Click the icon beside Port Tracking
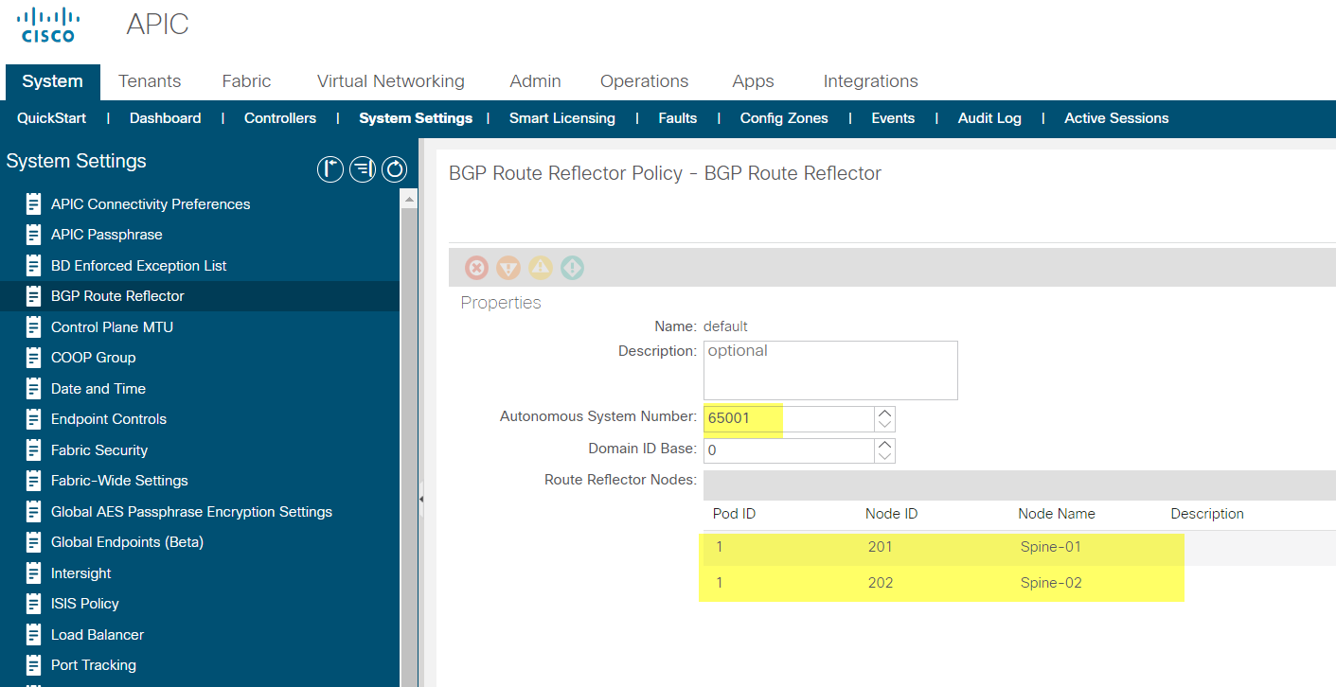Image resolution: width=1336 pixels, height=687 pixels. (x=34, y=665)
